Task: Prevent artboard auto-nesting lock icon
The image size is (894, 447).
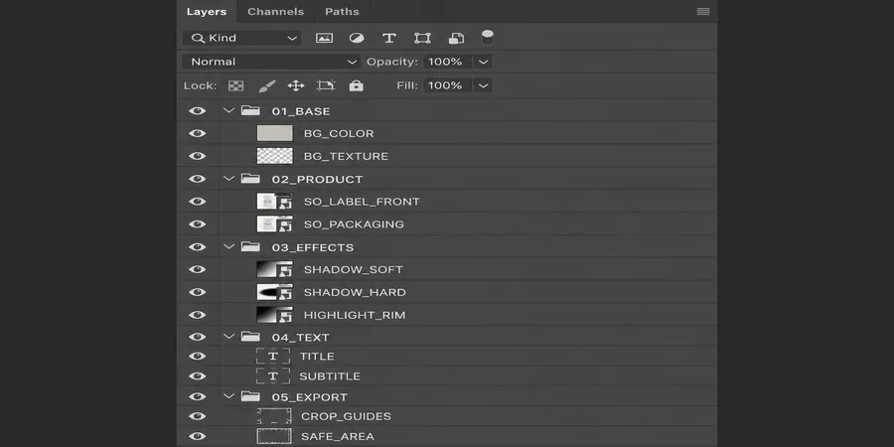Action: pyautogui.click(x=326, y=85)
